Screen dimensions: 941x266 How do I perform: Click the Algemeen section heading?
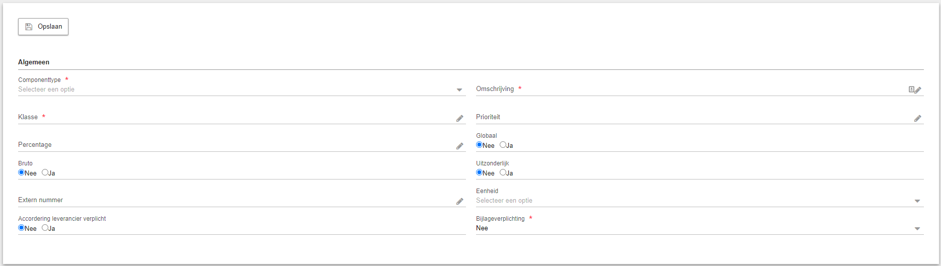34,62
